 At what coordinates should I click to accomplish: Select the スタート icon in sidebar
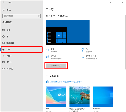3,62
